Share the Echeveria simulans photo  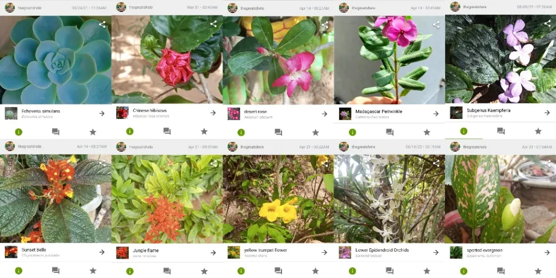tap(102, 25)
